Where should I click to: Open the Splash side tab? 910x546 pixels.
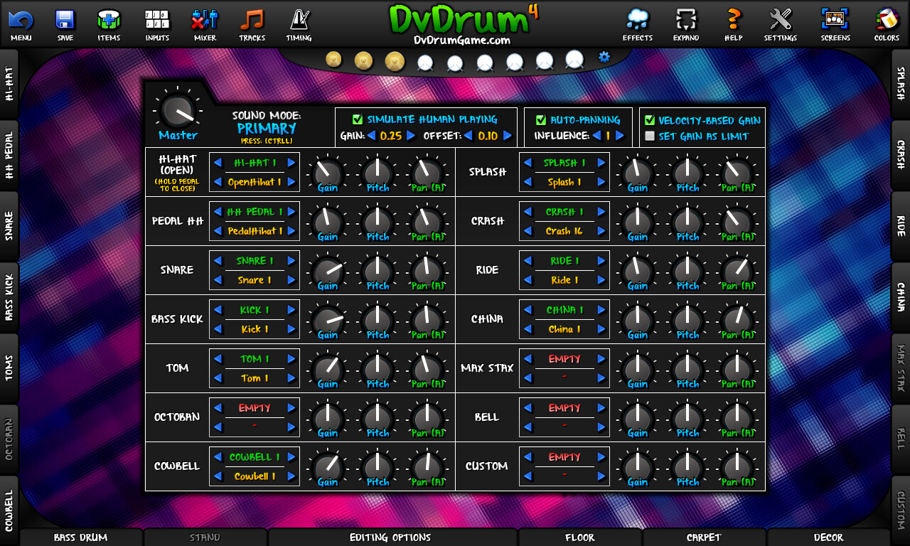(x=900, y=84)
